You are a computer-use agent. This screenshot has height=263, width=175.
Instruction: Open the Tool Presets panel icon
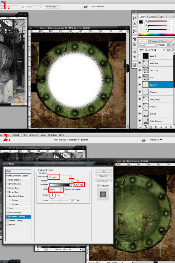(x=134, y=31)
